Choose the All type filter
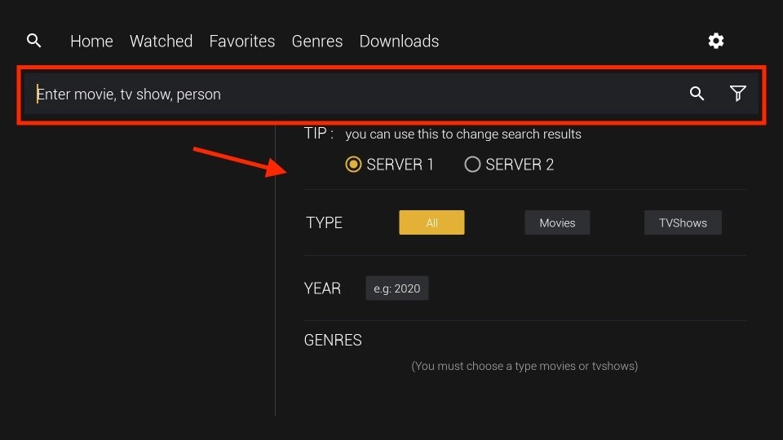The image size is (783, 440). (x=431, y=222)
